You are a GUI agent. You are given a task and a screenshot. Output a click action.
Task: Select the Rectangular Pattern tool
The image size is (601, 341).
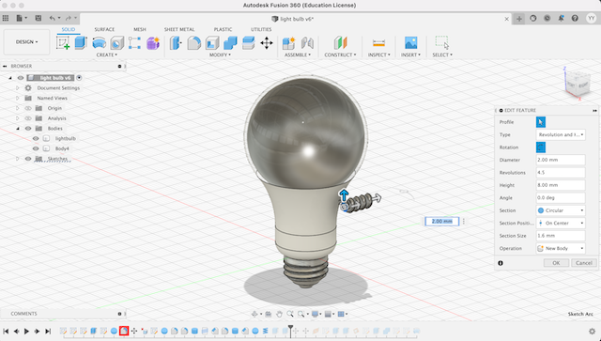click(134, 42)
